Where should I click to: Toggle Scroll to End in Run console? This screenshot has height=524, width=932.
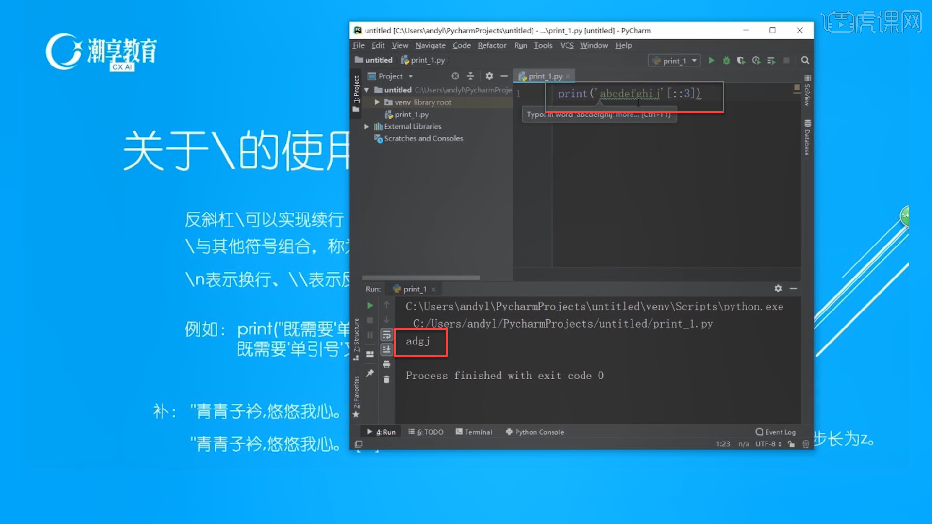[387, 349]
